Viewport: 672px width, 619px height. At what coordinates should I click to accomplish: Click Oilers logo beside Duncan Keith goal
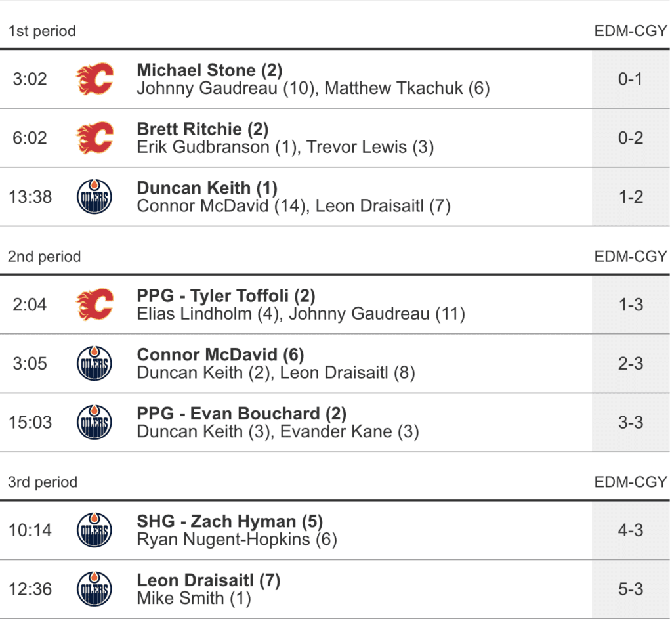pos(94,197)
